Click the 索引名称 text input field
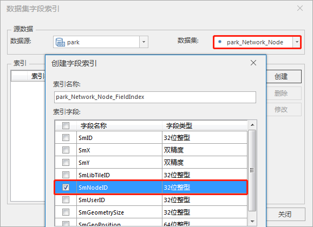313x227 pixels. click(x=155, y=97)
